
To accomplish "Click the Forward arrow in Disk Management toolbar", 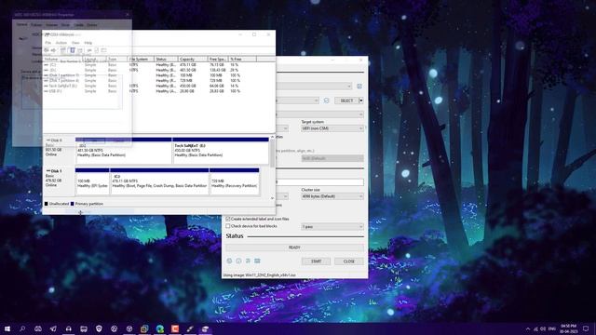I will 54,50.
